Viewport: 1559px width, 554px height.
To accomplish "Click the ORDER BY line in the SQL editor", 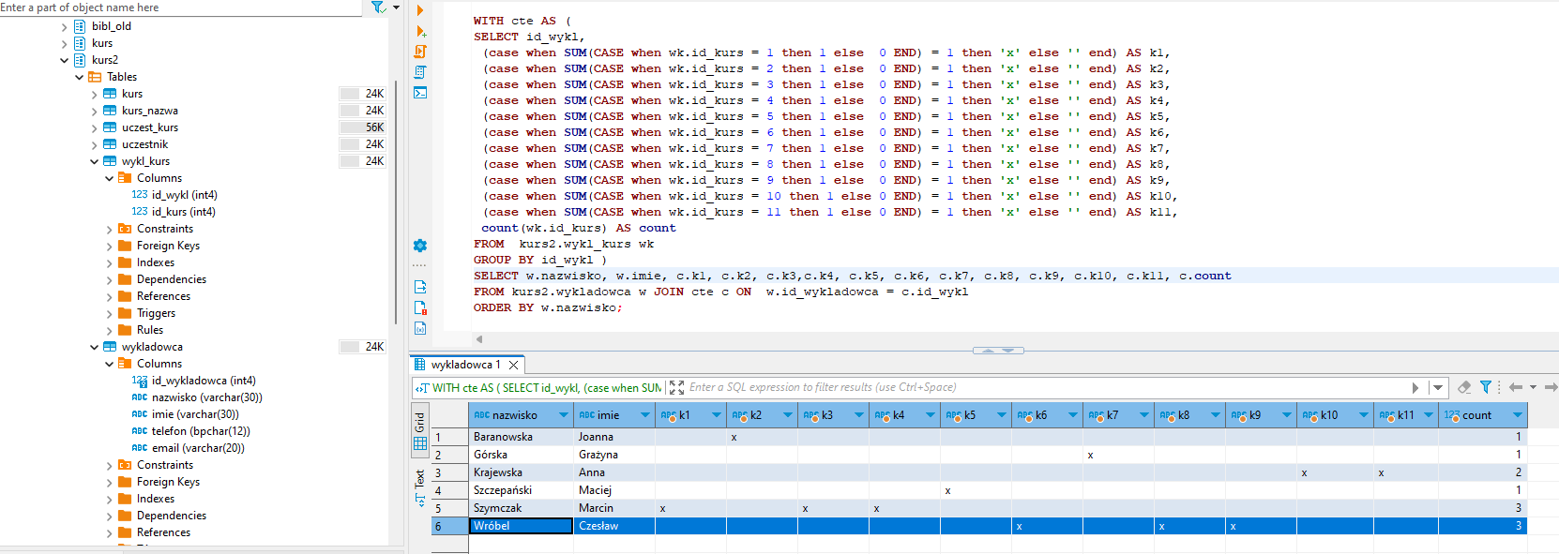I will click(x=548, y=307).
